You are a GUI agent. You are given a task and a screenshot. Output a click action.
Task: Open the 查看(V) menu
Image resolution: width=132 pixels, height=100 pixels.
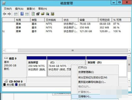[31, 9]
